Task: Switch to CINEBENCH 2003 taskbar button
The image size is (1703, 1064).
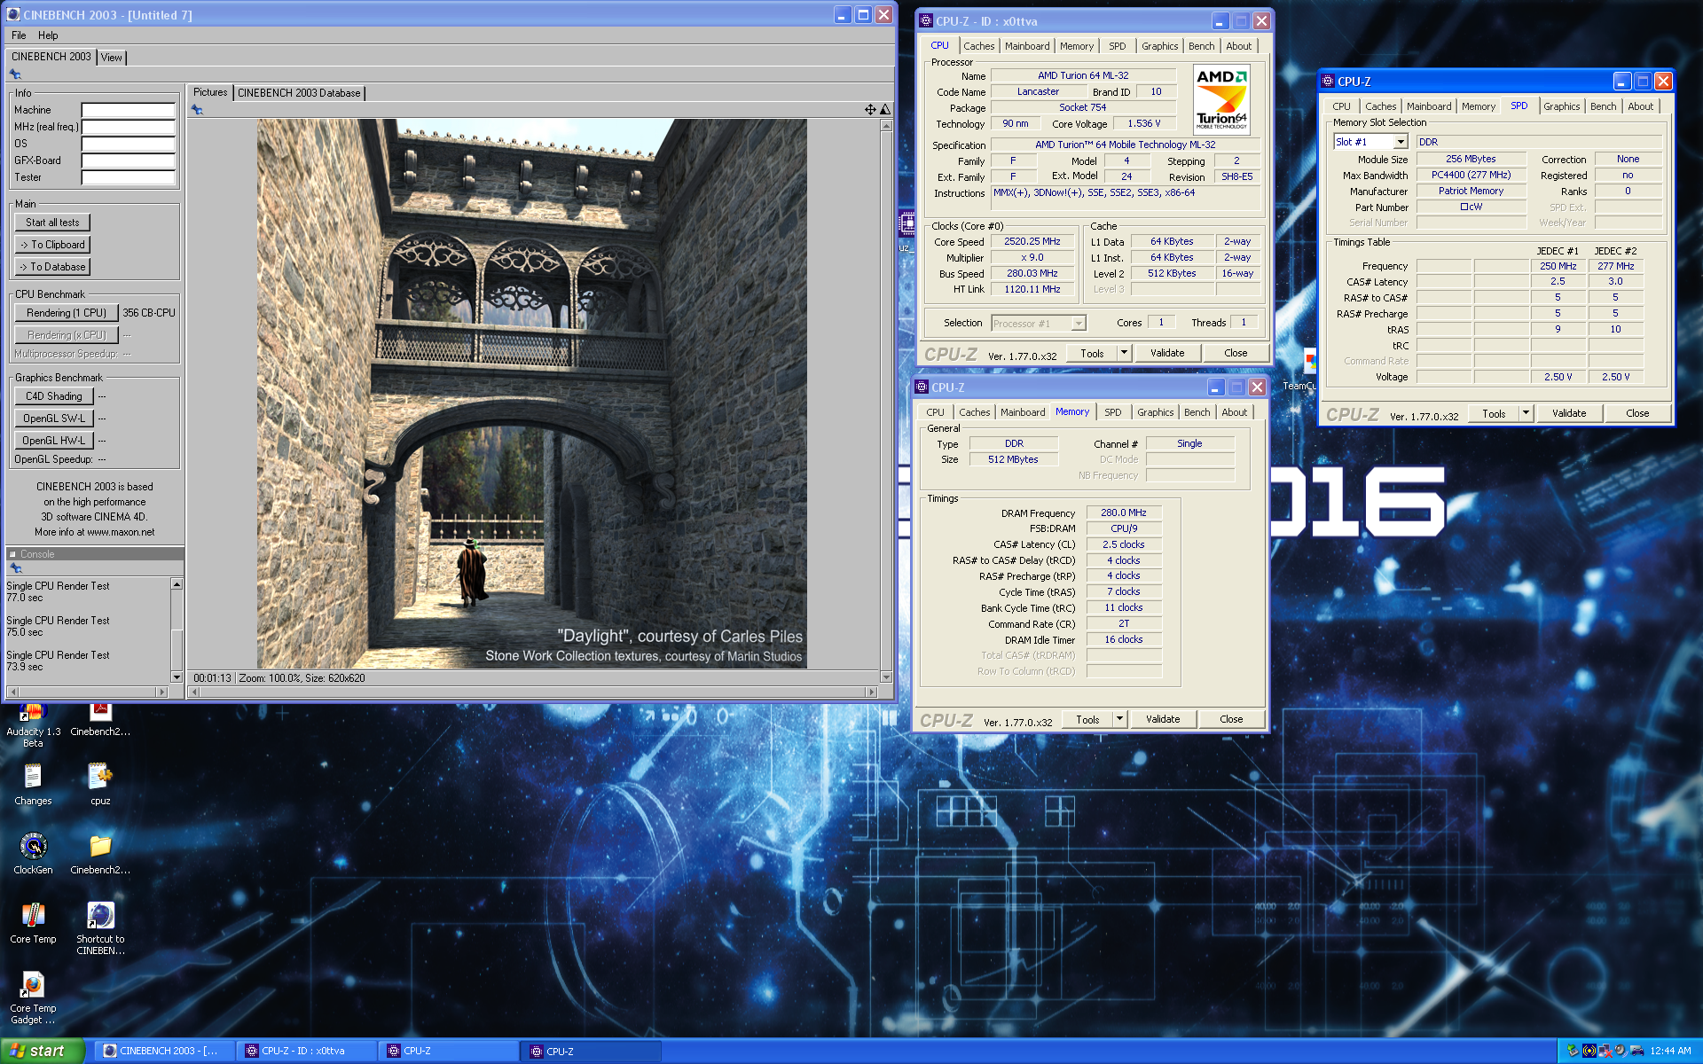Action: [164, 1051]
